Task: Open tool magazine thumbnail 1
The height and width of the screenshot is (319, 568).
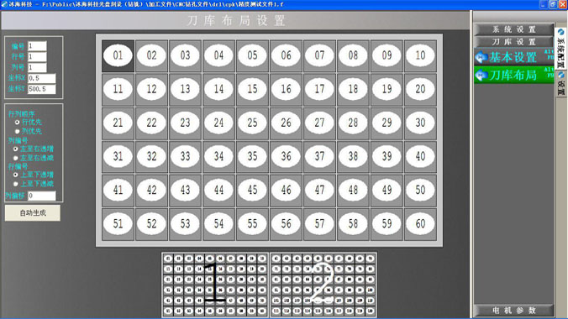Action: coord(215,285)
